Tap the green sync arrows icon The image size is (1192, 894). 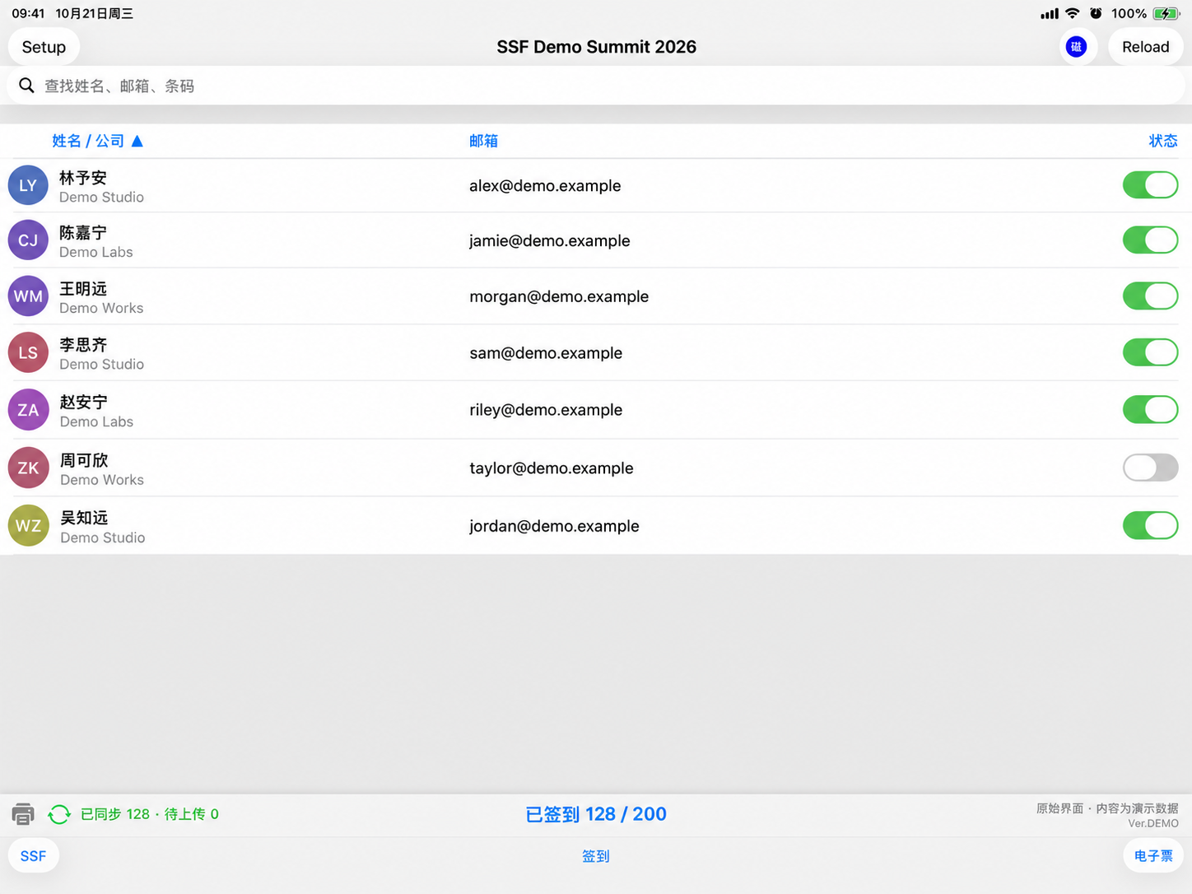click(59, 814)
